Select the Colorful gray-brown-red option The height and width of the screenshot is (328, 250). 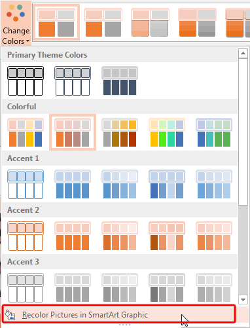tap(120, 132)
